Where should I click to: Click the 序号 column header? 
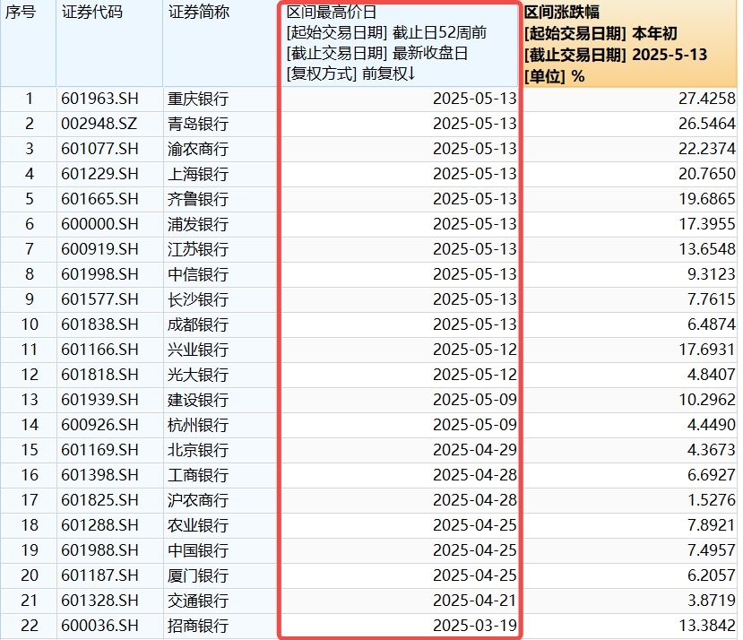pyautogui.click(x=20, y=12)
